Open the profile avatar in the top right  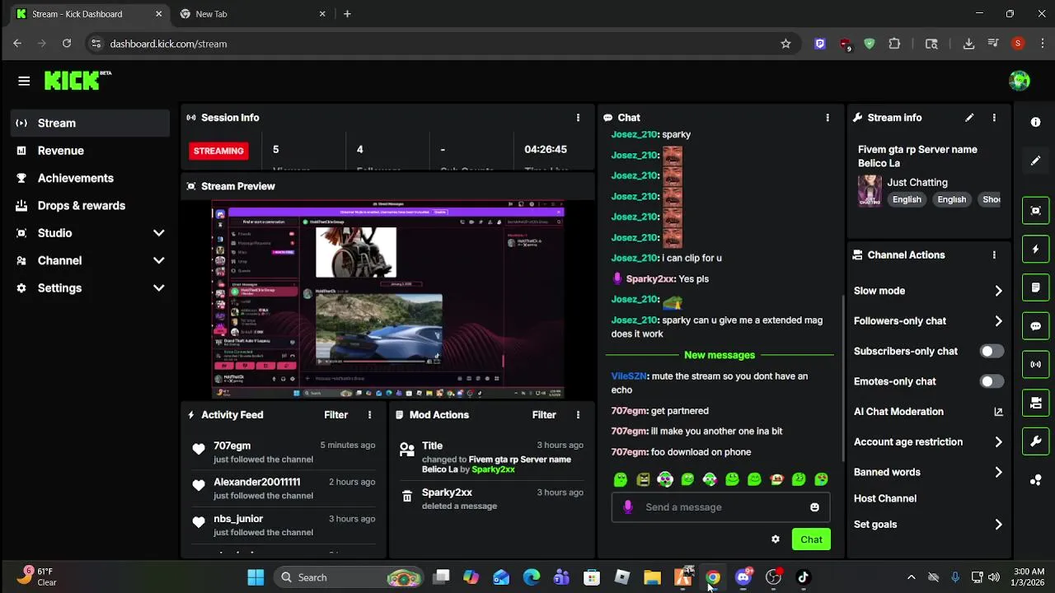click(1020, 81)
